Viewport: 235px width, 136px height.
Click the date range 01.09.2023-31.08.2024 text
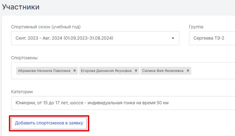88,38
